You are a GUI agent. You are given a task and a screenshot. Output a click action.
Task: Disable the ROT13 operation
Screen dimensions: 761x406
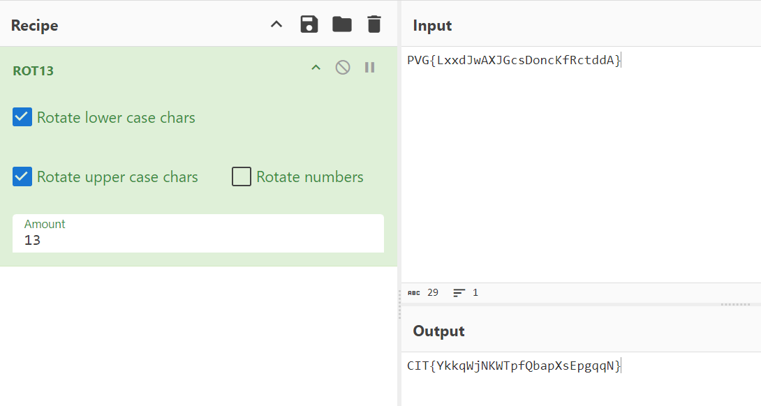point(343,67)
